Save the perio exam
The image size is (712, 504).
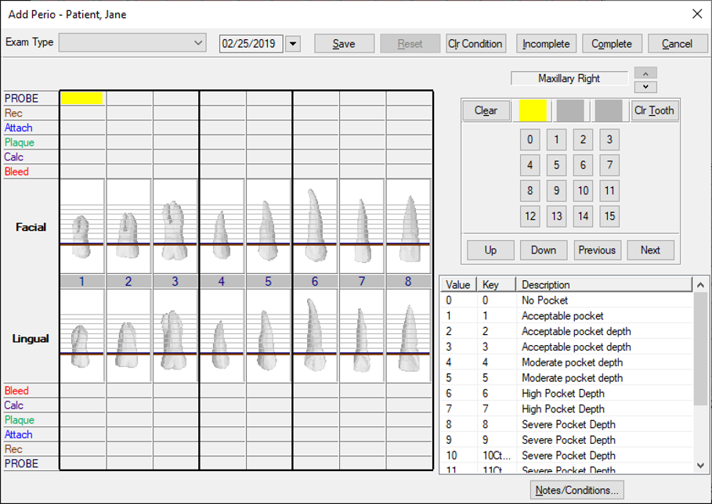coord(344,44)
